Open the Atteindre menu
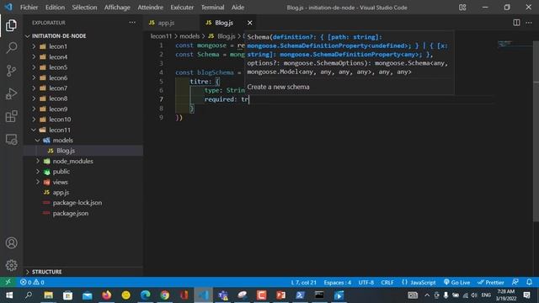Viewport: 539px width, 303px height. pyautogui.click(x=150, y=8)
